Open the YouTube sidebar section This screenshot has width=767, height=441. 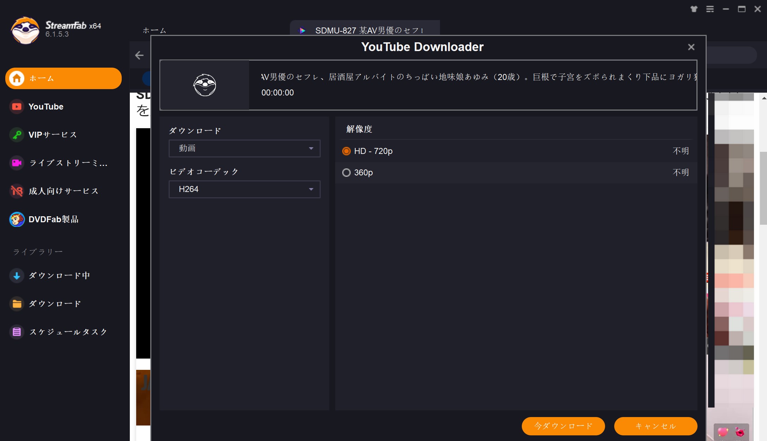(x=64, y=106)
